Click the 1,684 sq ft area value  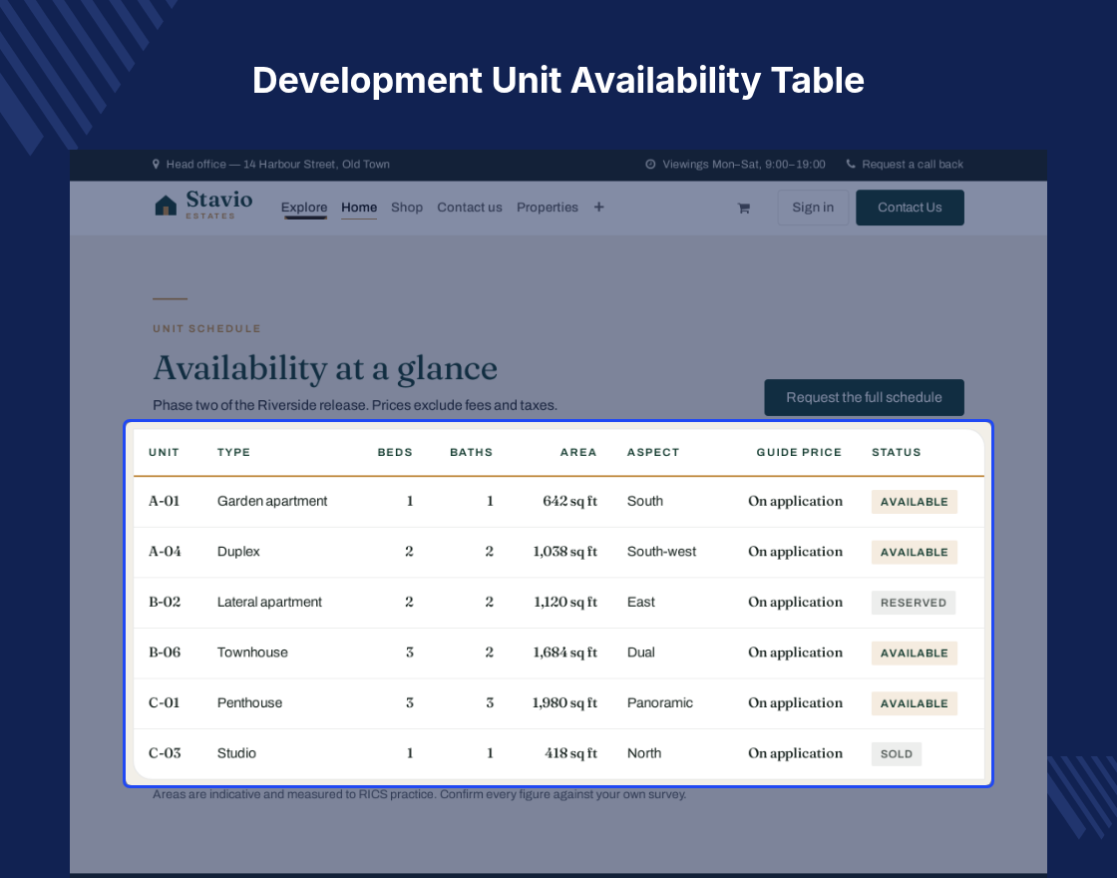tap(564, 653)
